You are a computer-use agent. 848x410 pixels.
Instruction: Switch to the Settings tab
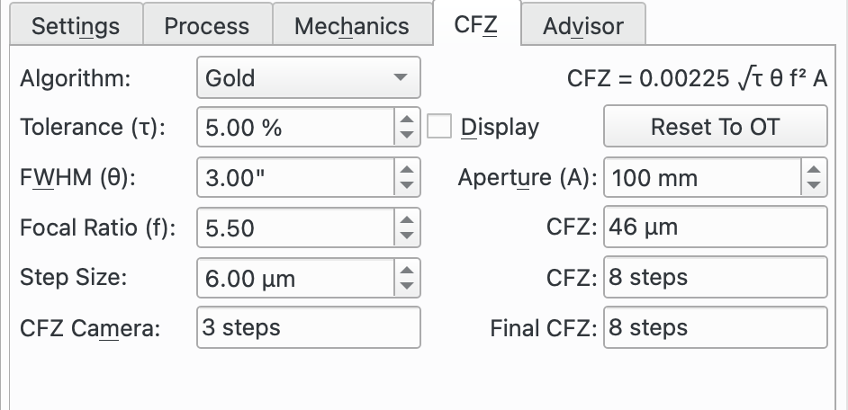75,26
